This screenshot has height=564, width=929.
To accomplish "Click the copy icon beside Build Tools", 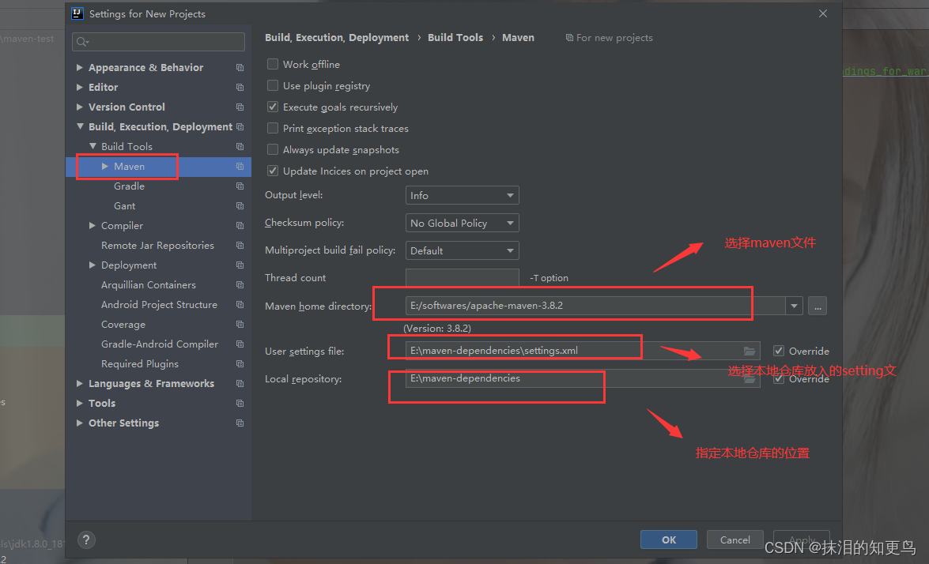I will pyautogui.click(x=240, y=147).
